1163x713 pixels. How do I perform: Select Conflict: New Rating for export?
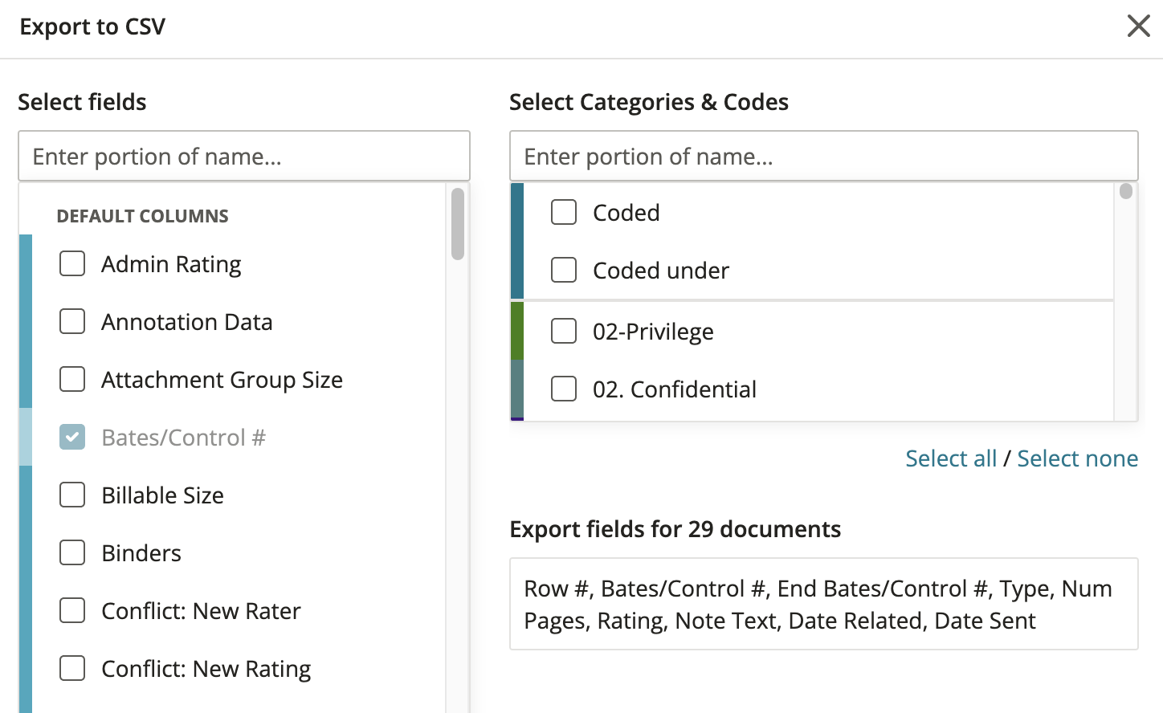(71, 668)
